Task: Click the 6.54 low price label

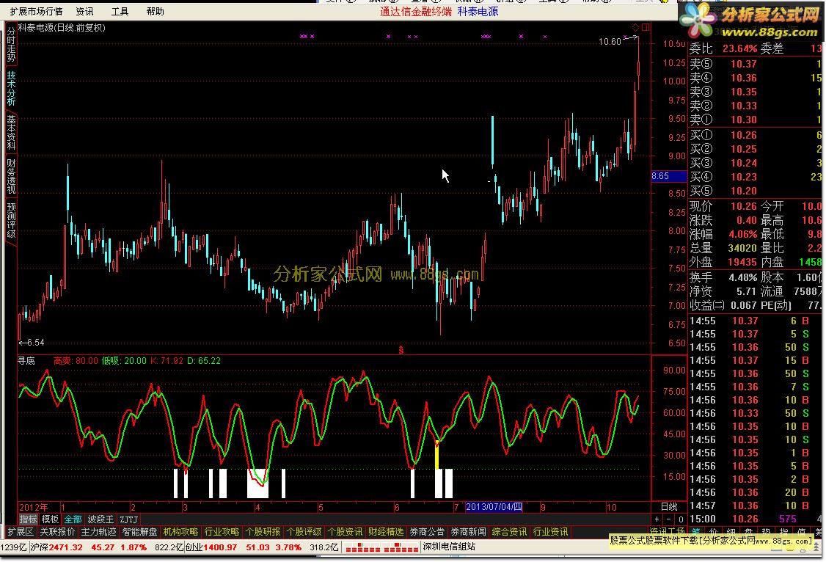Action: coord(35,343)
